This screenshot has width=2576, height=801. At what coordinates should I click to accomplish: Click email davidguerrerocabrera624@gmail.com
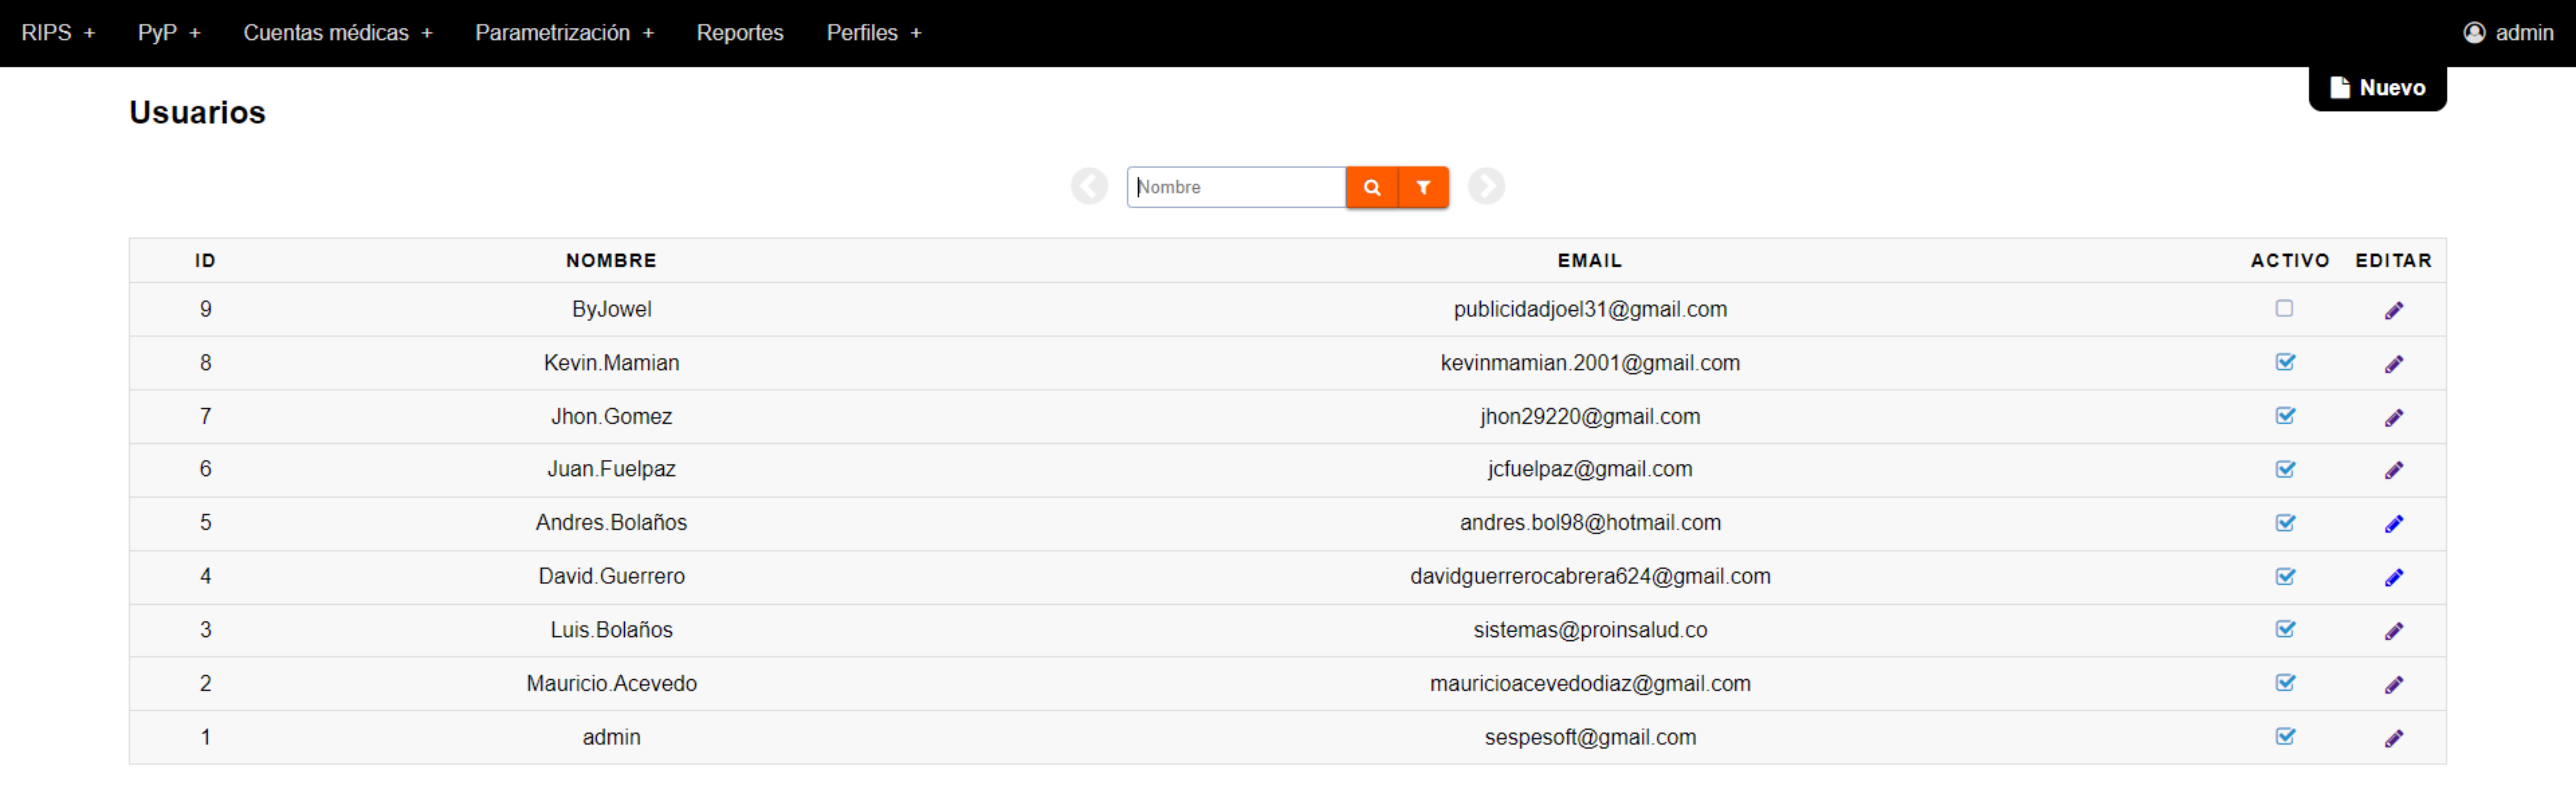tap(1590, 577)
